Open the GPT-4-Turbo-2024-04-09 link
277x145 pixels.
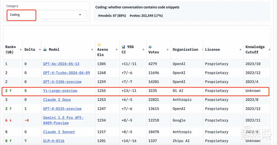pos(66,73)
